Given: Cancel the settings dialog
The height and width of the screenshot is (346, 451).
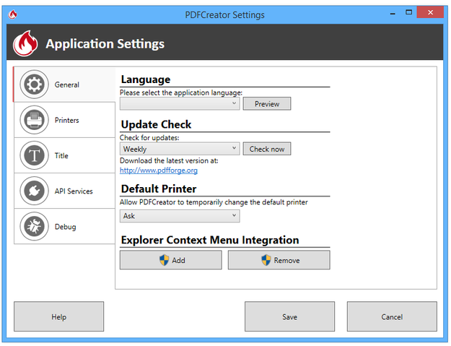Looking at the screenshot, I should [x=392, y=316].
